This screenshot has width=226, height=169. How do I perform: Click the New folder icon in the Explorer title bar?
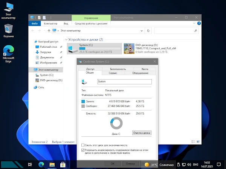tap(44, 18)
